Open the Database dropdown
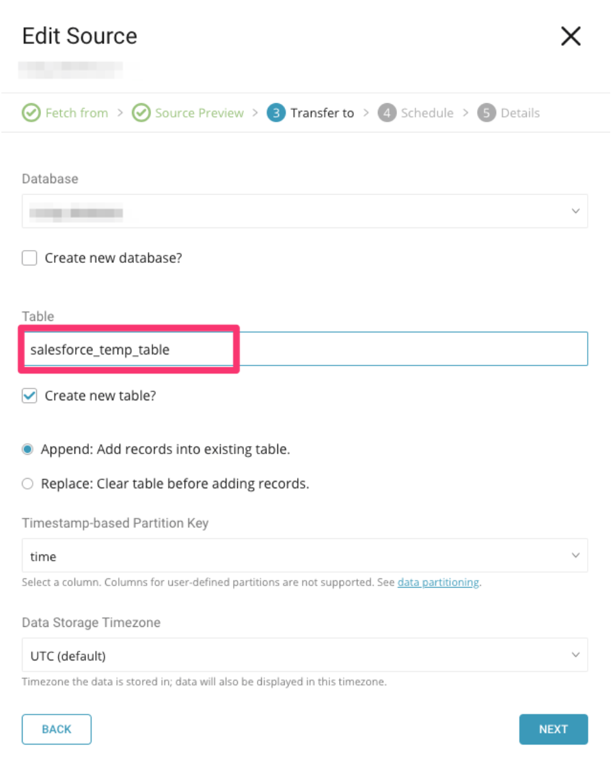Viewport: 615px width, 769px height. pos(305,212)
